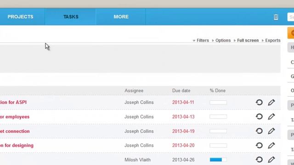Click progress bar for 2013-04-13 task
The width and height of the screenshot is (294, 165).
[218, 117]
